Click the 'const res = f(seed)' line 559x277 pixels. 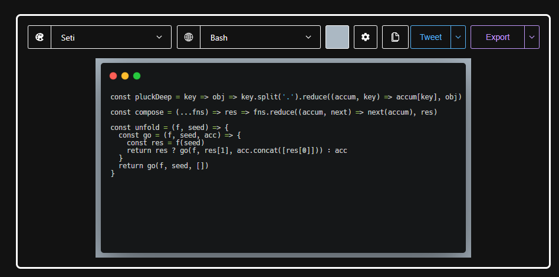pos(165,143)
